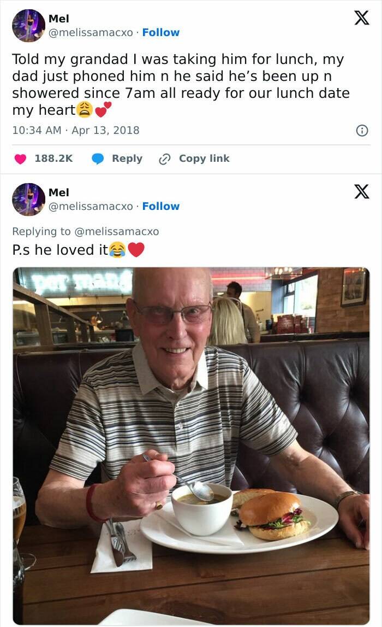
Task: Follow Mel from the reply tweet
Action: (x=161, y=206)
